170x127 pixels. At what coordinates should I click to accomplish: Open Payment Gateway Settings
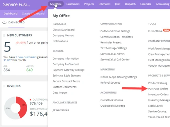coord(68,70)
